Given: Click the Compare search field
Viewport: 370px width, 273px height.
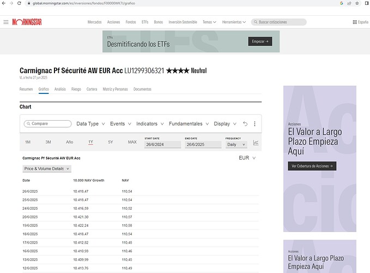Looking at the screenshot, I should (47, 123).
